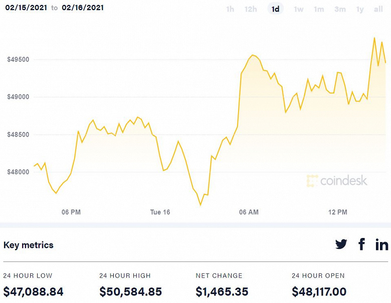Switch chart to 1w range

coord(299,9)
